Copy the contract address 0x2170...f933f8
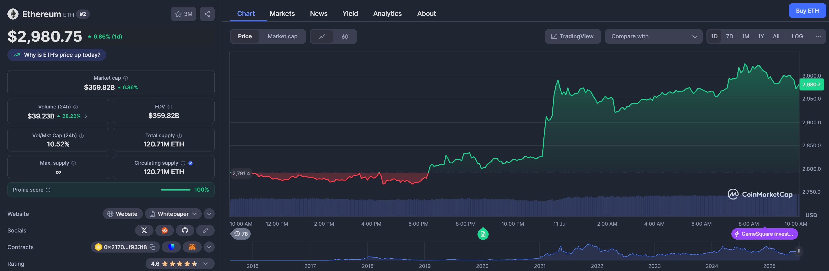 [152, 247]
